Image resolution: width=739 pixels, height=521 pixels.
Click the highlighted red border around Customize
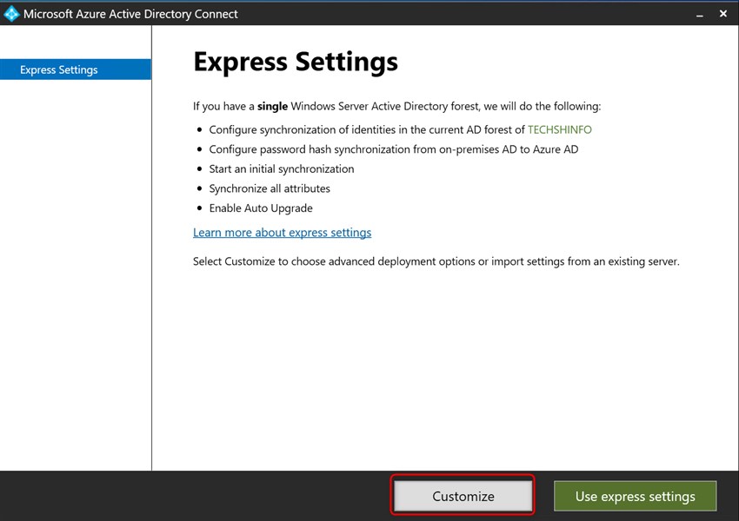pos(463,478)
